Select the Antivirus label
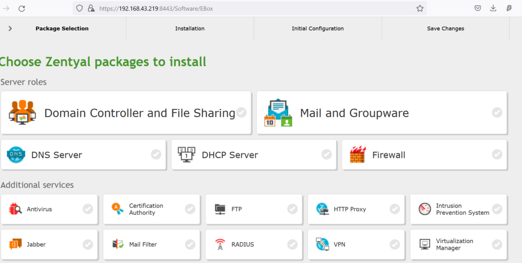Screen dimensions: 522x263 [x=39, y=209]
